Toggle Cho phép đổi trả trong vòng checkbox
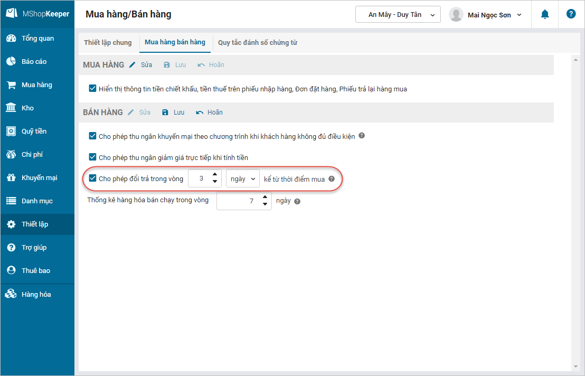 click(92, 178)
